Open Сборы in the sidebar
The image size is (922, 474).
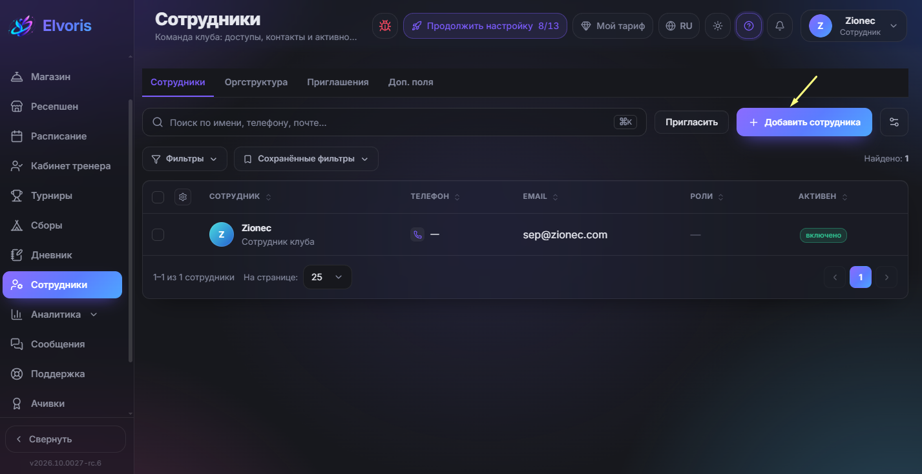pyautogui.click(x=62, y=225)
